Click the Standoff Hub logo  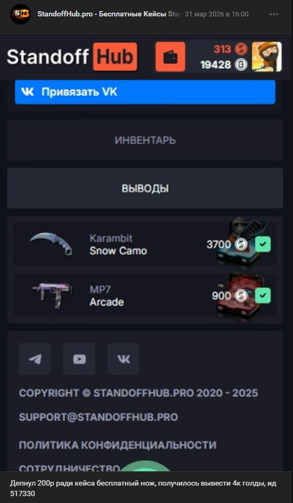pos(72,57)
